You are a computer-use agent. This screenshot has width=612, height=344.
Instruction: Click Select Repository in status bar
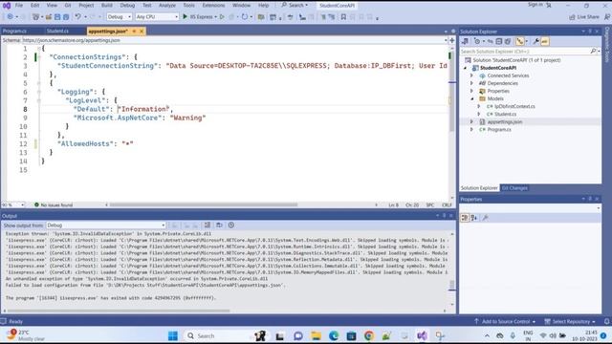(570, 321)
